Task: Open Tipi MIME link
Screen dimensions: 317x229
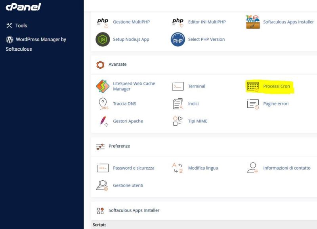Action: 197,121
